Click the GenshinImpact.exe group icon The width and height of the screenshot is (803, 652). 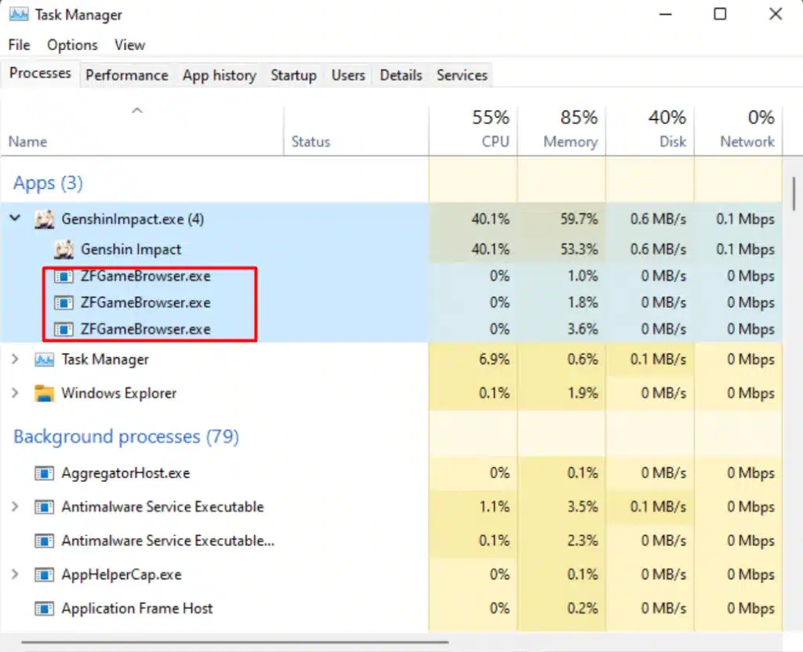tap(45, 219)
